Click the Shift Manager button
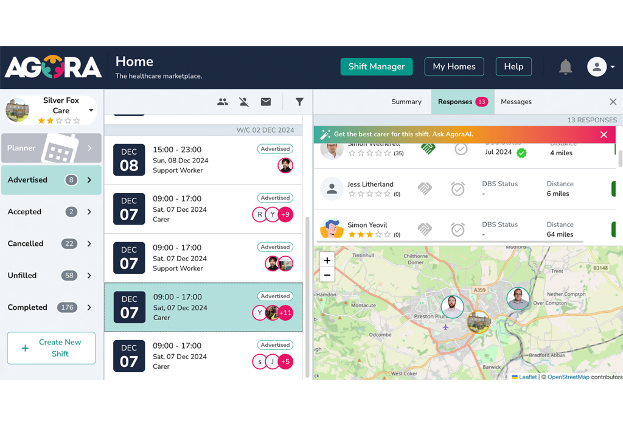Viewport: 623px width, 426px height. click(x=377, y=67)
